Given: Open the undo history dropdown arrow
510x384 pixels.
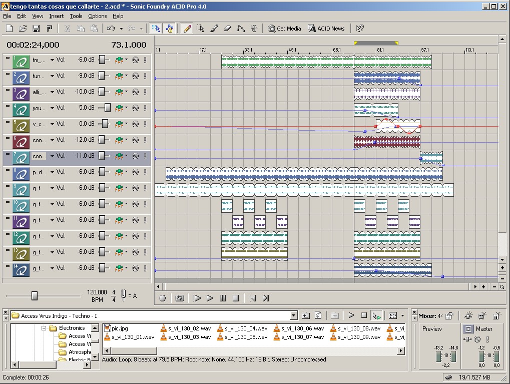Looking at the screenshot, I should 121,29.
